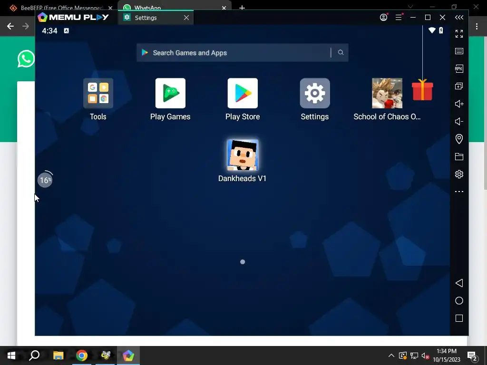Click the WhatsApp logo on the webpage
The height and width of the screenshot is (365, 487).
click(x=26, y=58)
